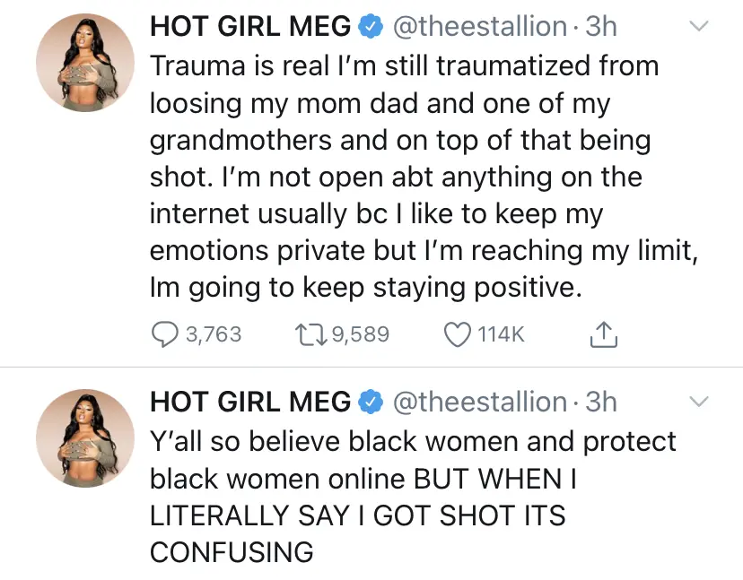Click the verified badge in the second tweet
This screenshot has height=580, width=743.
point(371,403)
